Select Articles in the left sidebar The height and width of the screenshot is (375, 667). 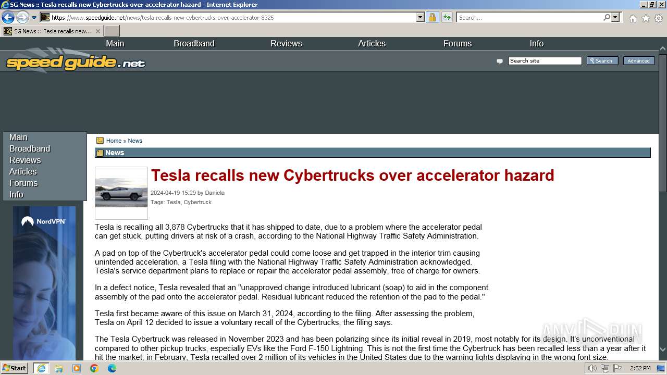pyautogui.click(x=23, y=172)
